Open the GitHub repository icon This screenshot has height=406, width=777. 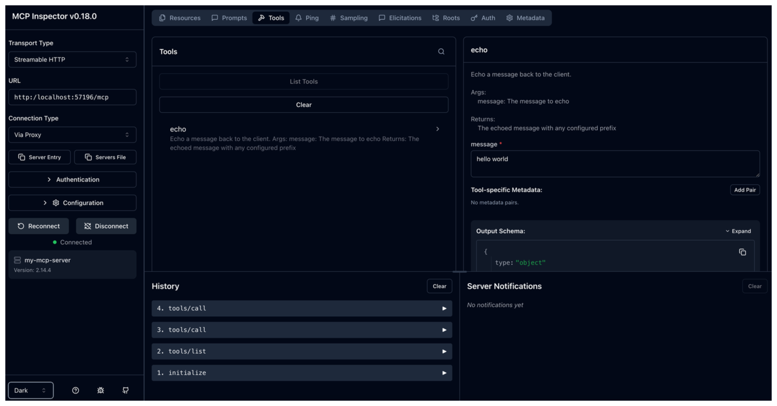126,390
